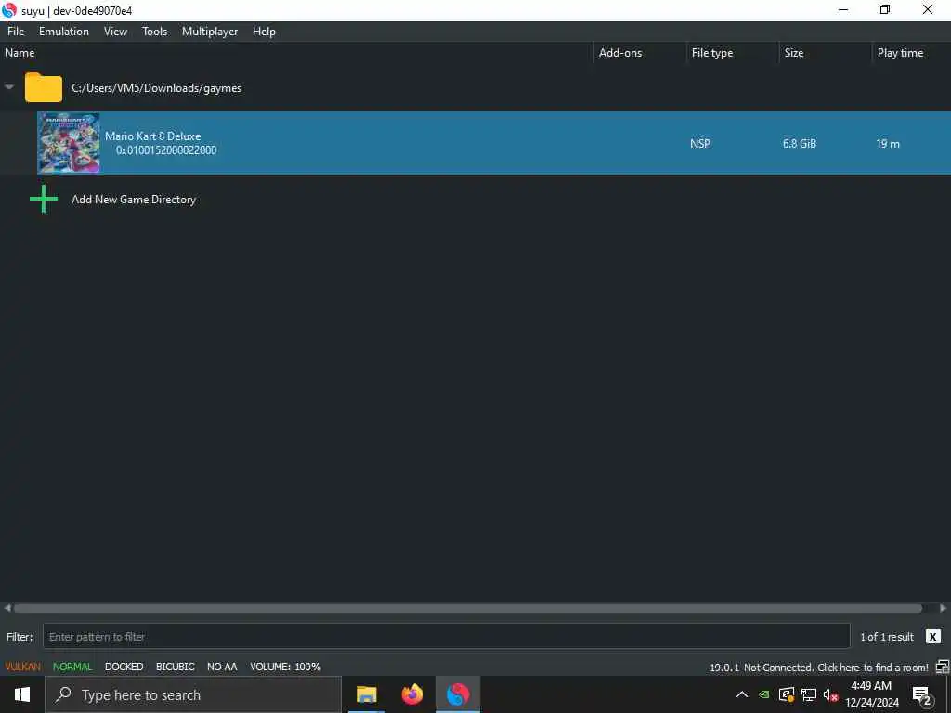
Task: Click the 19 m play time cell
Action: 888,144
